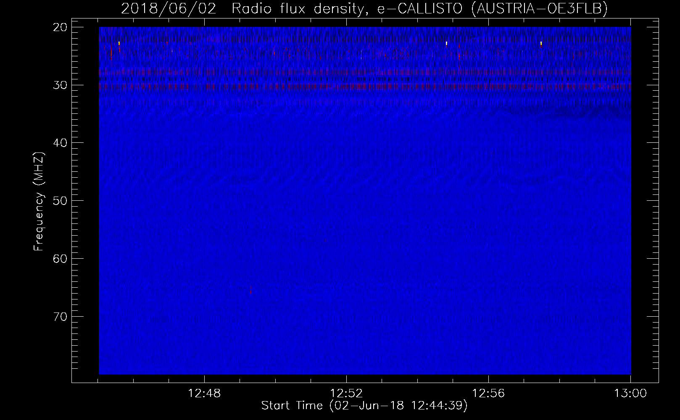Click the frequency tick label '60'
This screenshot has width=680, height=420.
coord(60,259)
